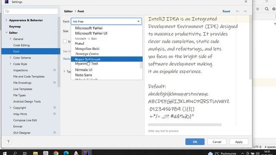Open Inspections settings
276x155 pixels.
[x=20, y=70]
